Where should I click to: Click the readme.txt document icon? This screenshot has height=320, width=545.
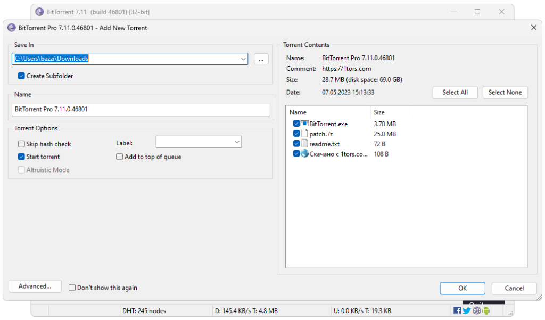coord(303,143)
